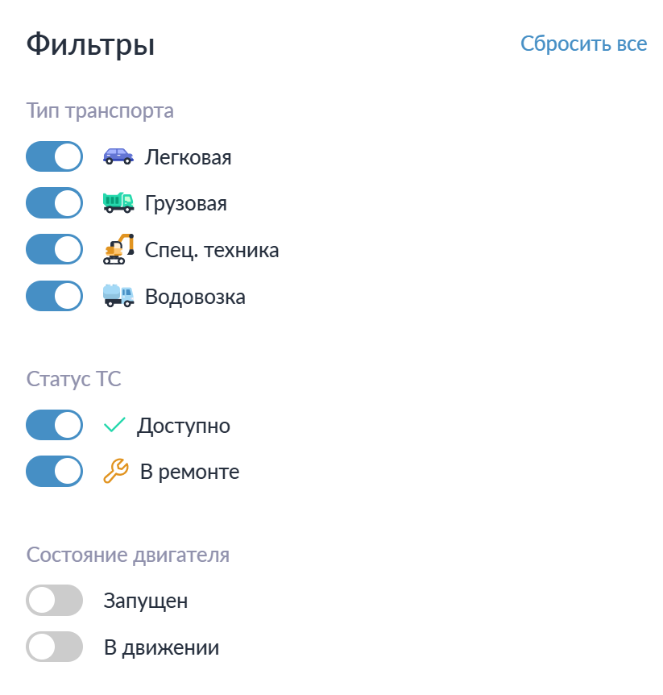663x695 pixels.
Task: Click the blue passenger car icon
Action: click(x=118, y=156)
